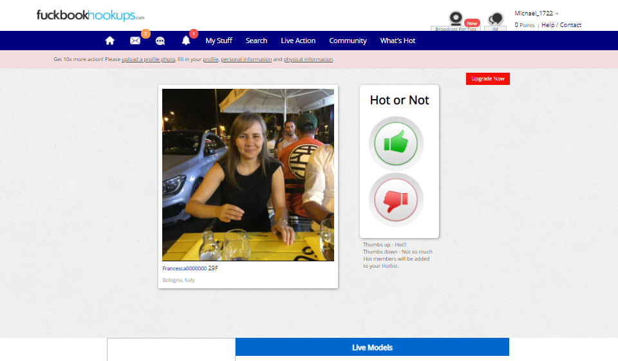Open the Search menu
Image resolution: width=618 pixels, height=361 pixels.
coord(256,41)
